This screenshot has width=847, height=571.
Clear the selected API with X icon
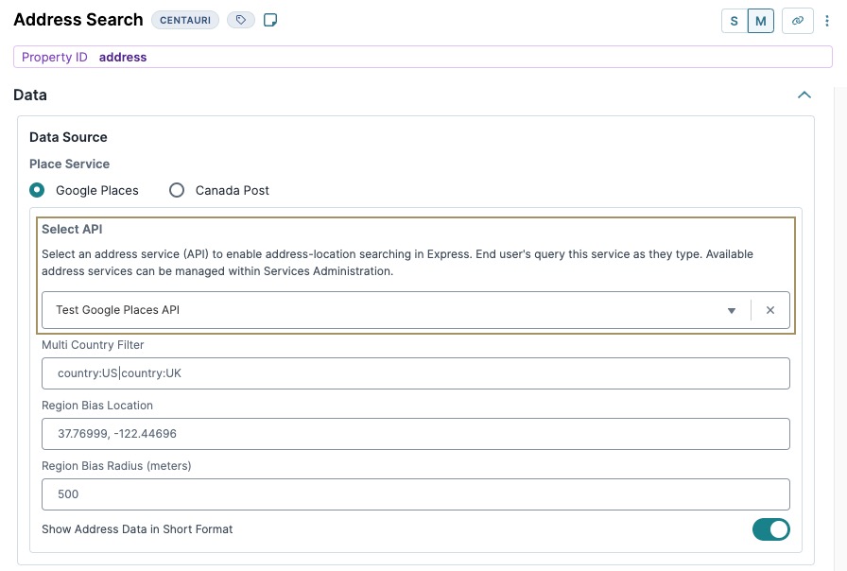click(770, 310)
